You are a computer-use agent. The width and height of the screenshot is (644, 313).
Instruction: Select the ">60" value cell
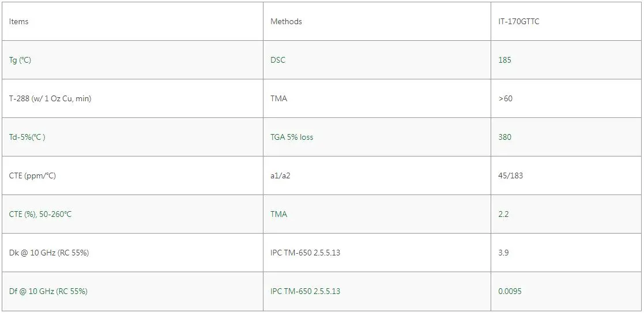click(x=505, y=98)
